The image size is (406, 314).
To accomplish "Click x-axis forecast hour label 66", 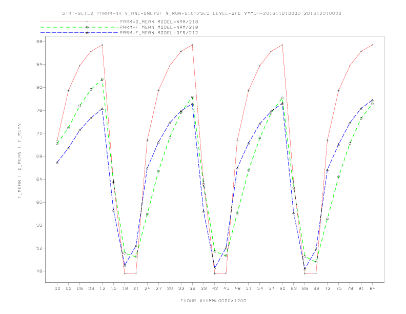I will (305, 288).
